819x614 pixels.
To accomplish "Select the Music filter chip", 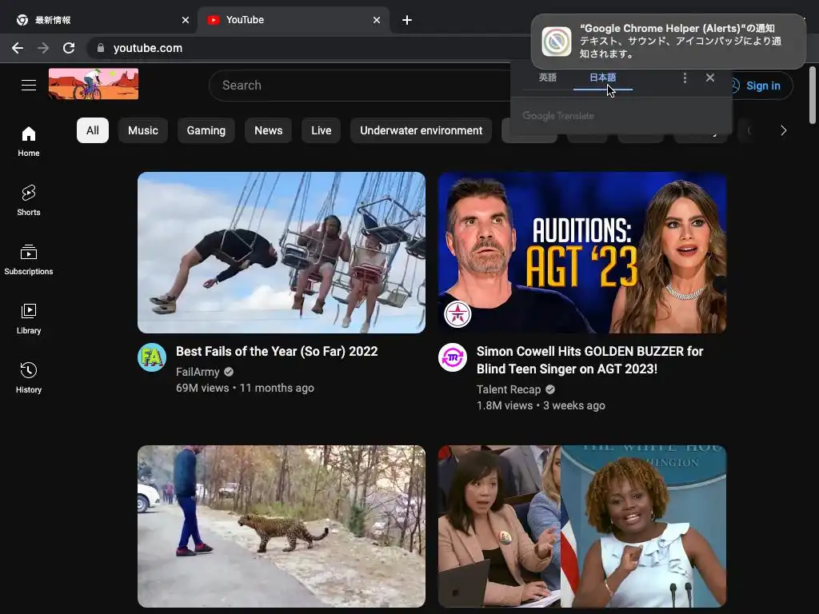I will coord(143,130).
